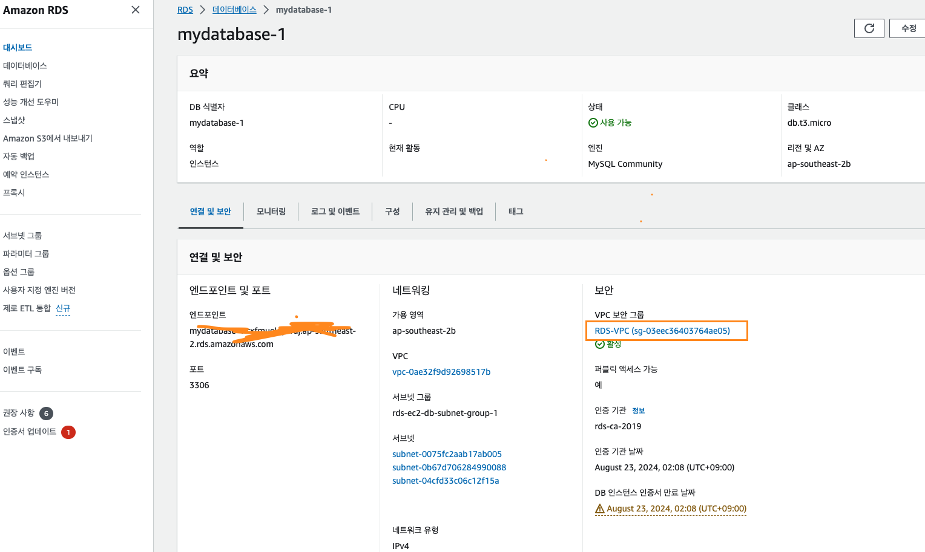Open 성능 개선 도우미 in sidebar
This screenshot has width=925, height=552.
[x=31, y=102]
